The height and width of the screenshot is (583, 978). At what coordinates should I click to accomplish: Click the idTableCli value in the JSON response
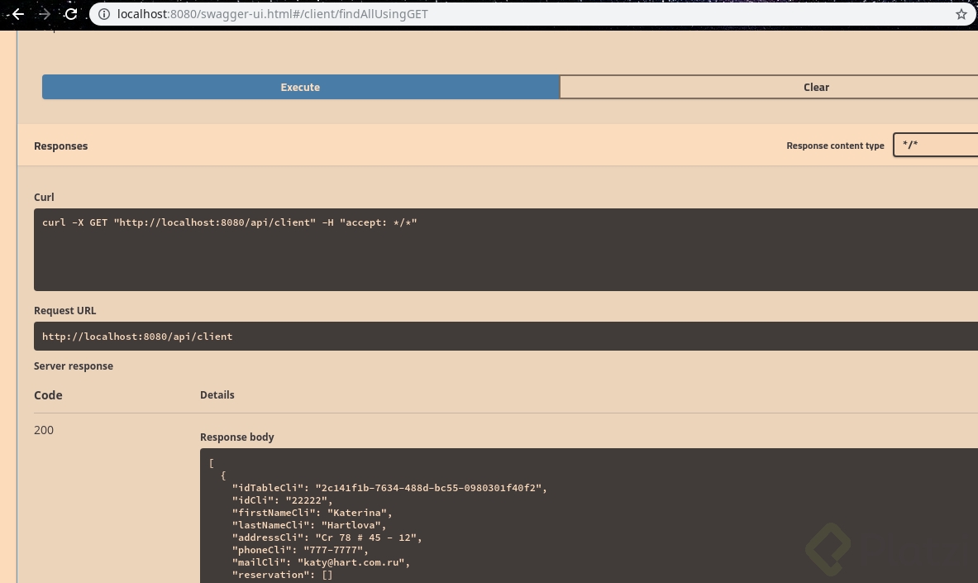coord(428,488)
